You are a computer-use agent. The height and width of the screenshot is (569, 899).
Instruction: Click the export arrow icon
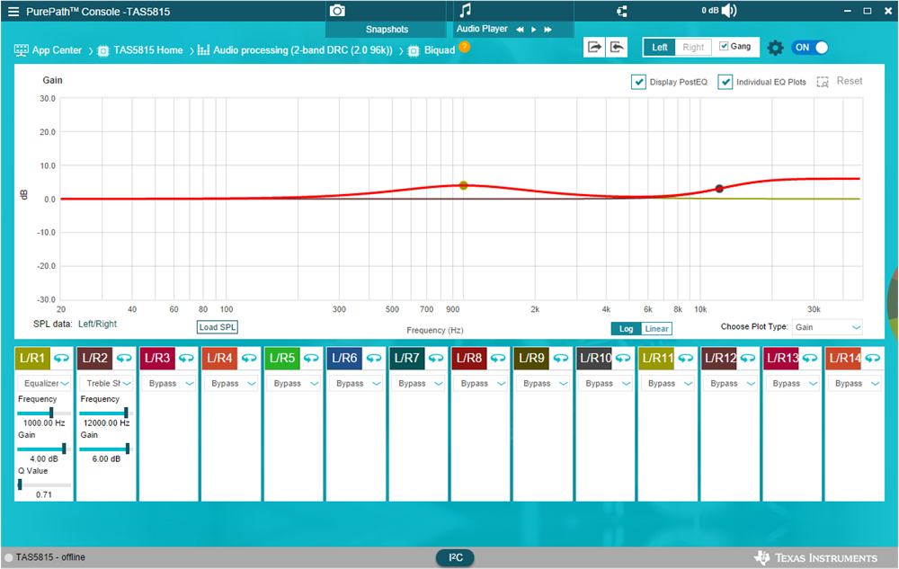(594, 48)
